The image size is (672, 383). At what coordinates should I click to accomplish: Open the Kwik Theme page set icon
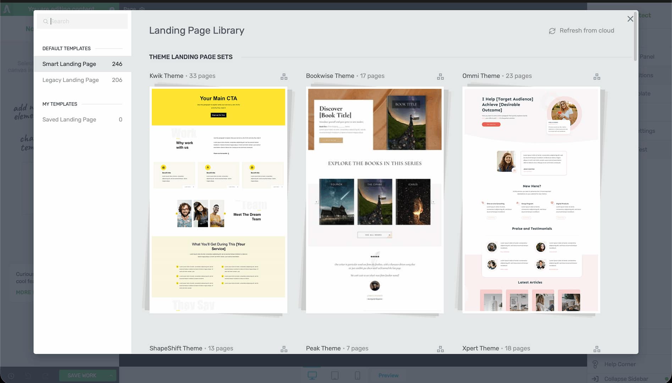click(284, 77)
